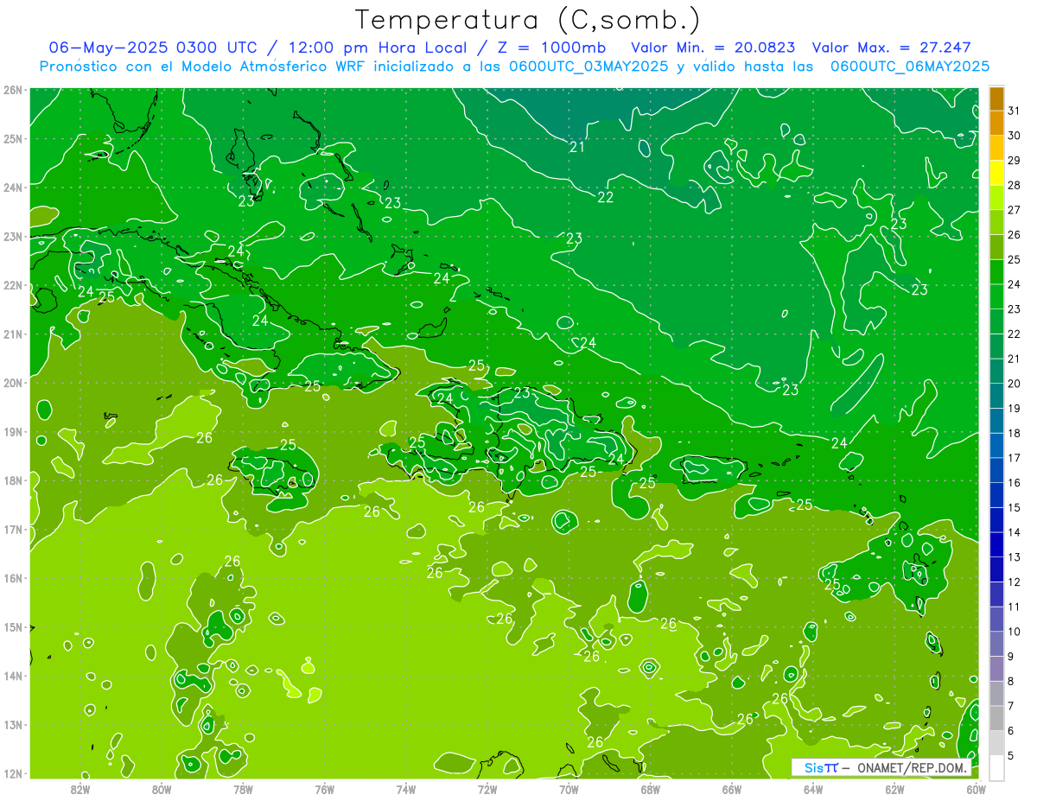Click the '78W' longitude axis label
The height and width of the screenshot is (801, 1037).
point(243,788)
